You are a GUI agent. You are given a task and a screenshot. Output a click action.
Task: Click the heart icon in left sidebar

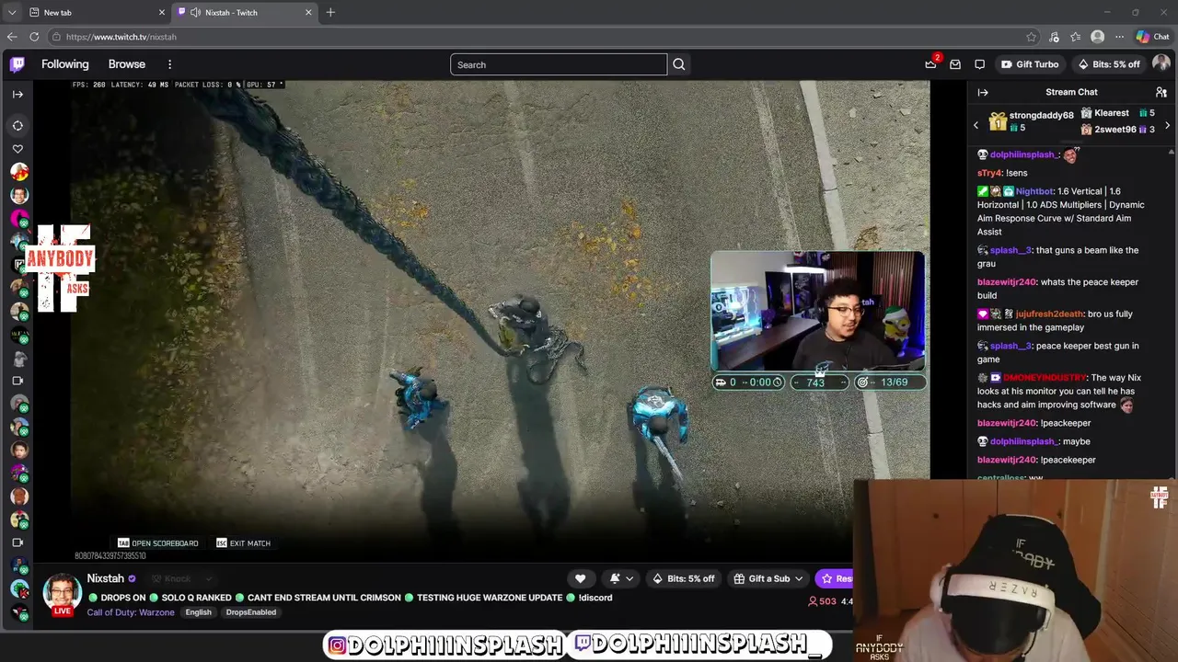point(17,149)
